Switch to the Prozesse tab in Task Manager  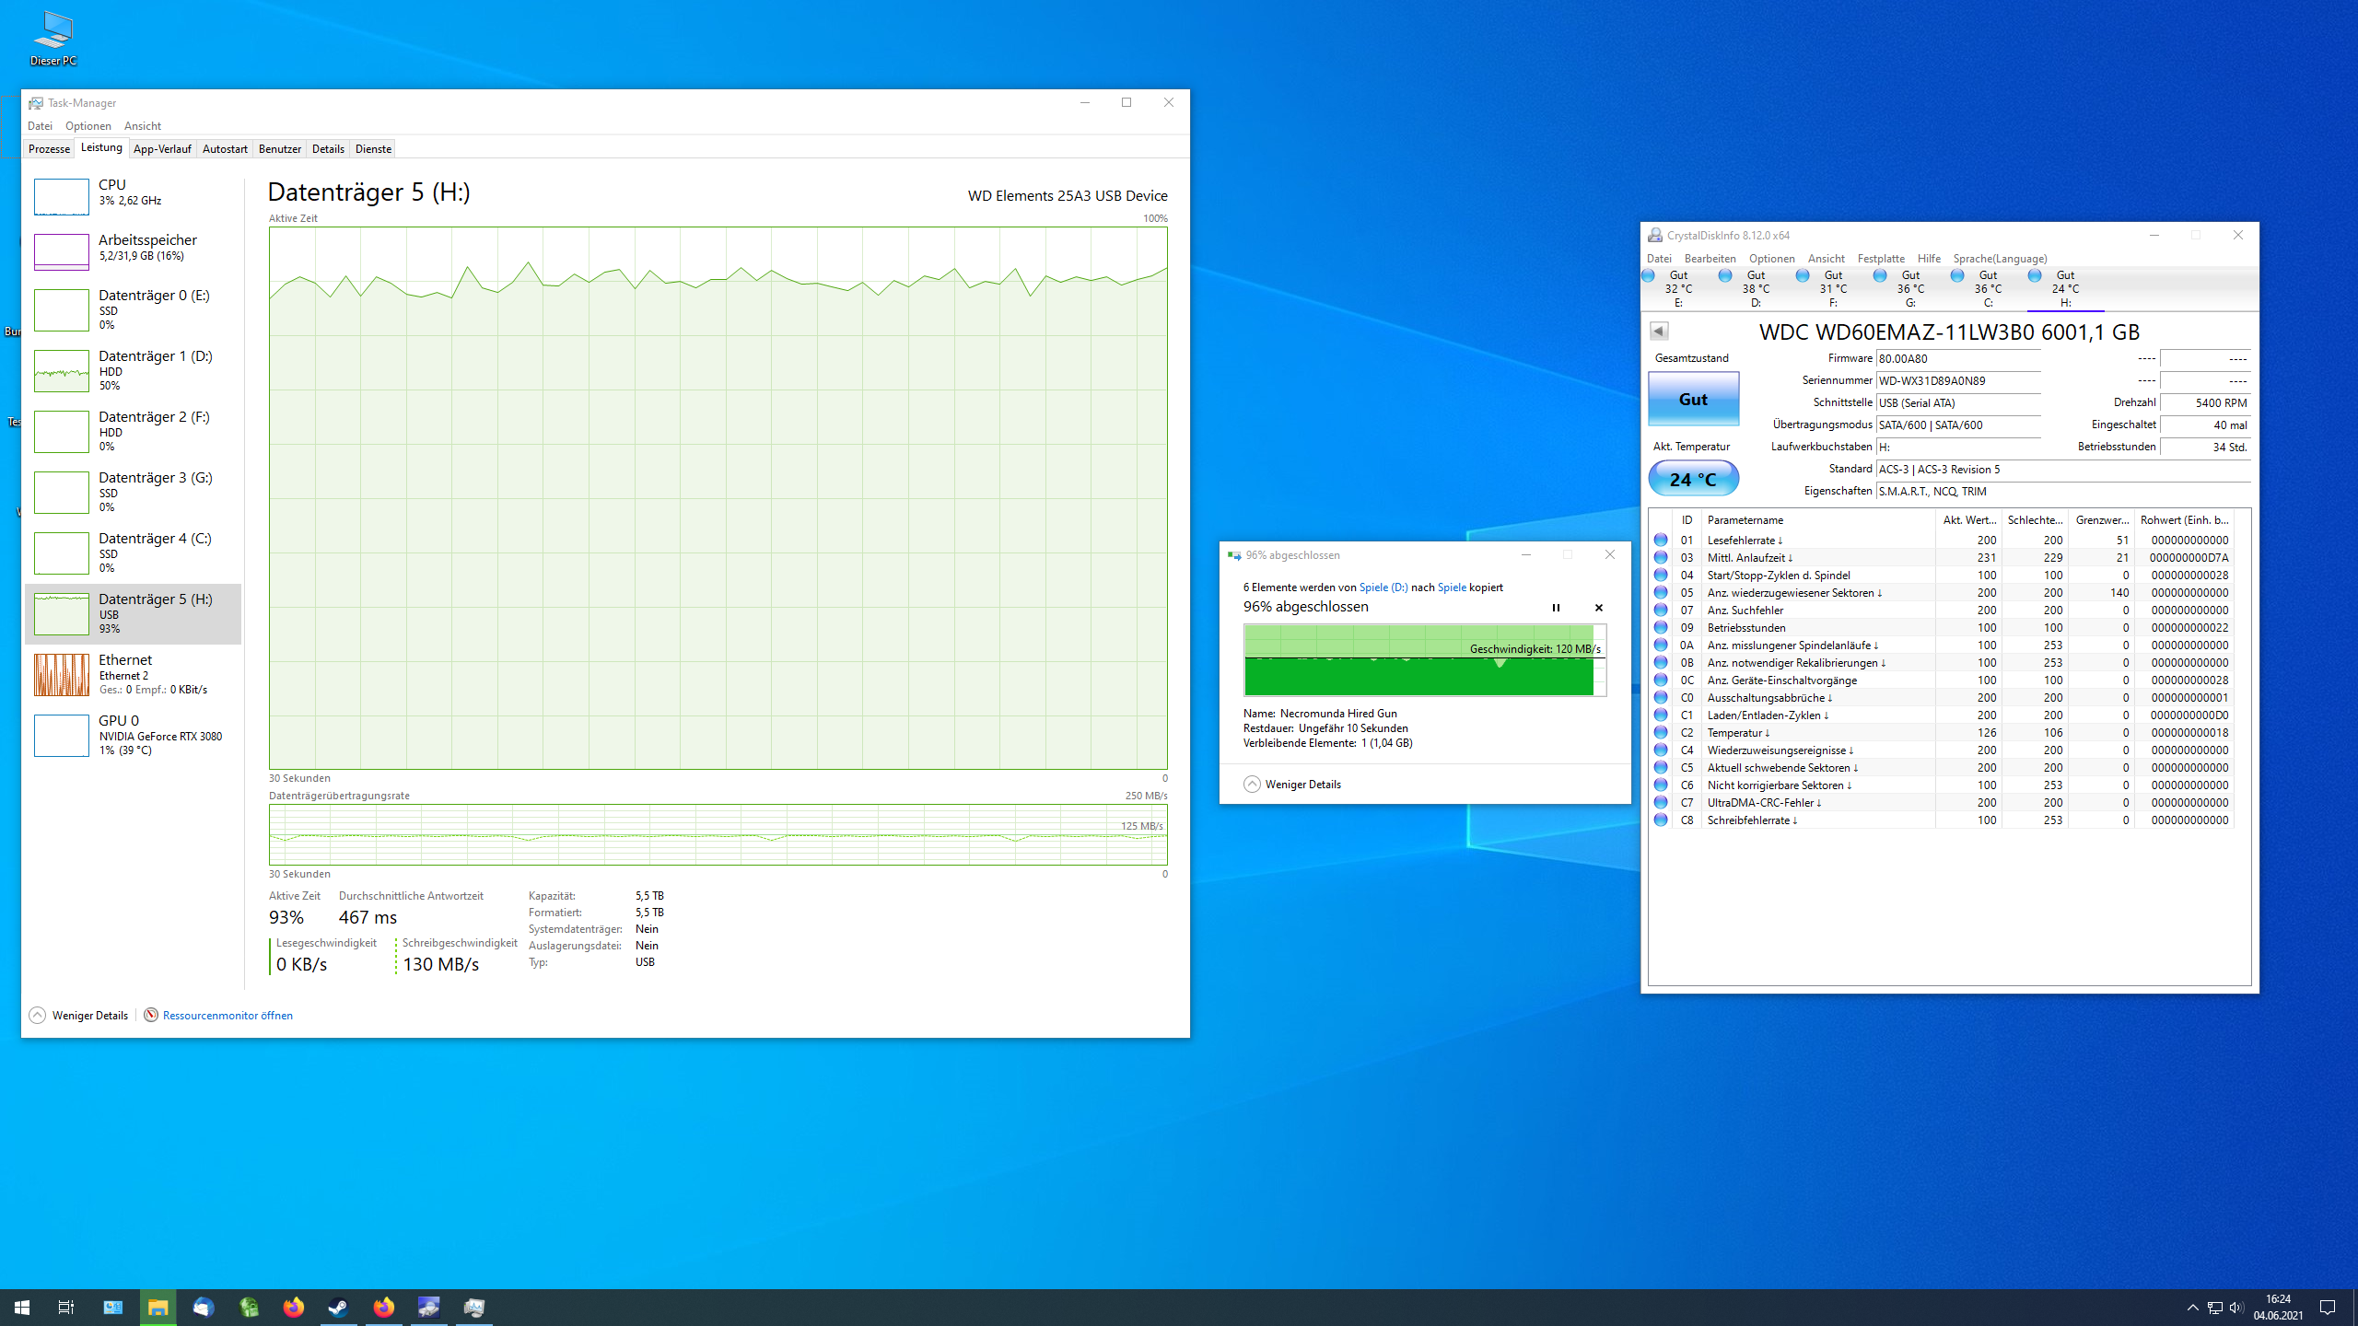(48, 148)
